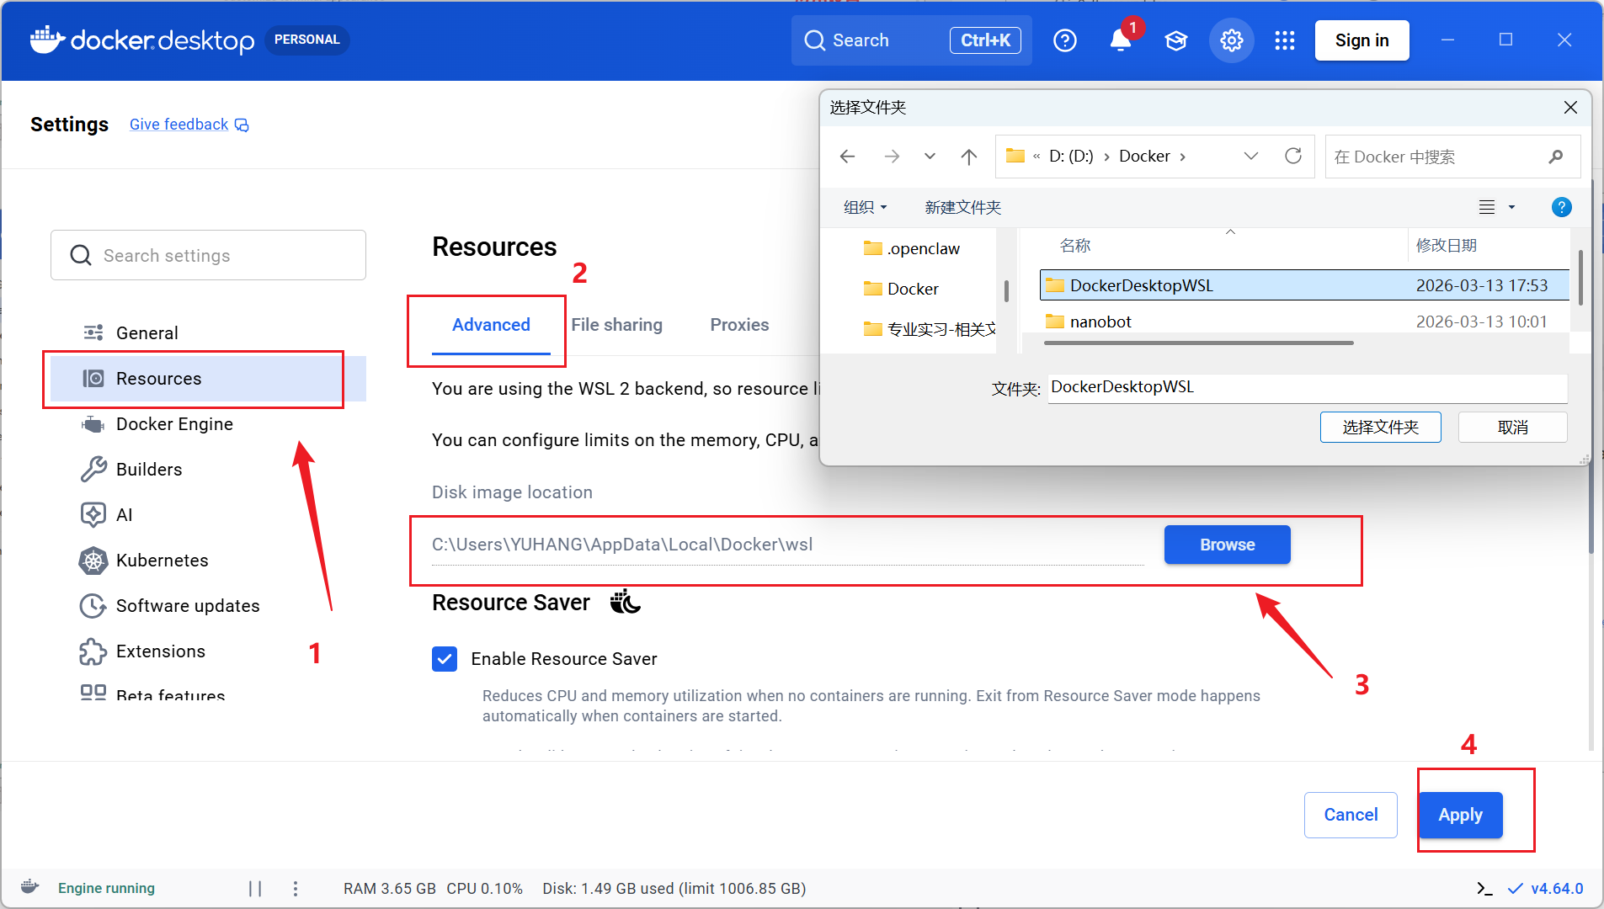Click the Docker Desktop whale logo
1604x909 pixels.
tap(47, 40)
